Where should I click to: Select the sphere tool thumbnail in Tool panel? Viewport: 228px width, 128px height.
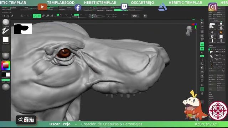pyautogui.click(x=221, y=24)
